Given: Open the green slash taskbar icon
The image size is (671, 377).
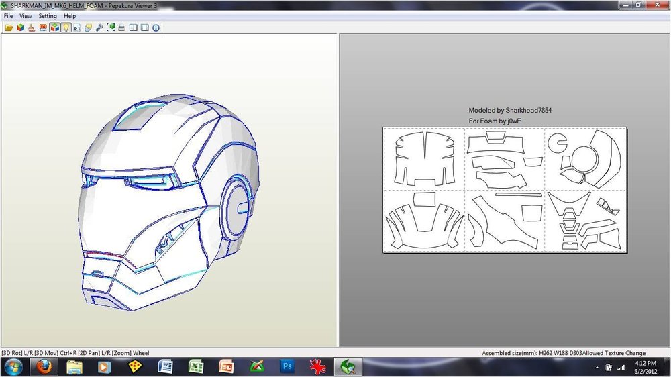Looking at the screenshot, I should coord(257,367).
